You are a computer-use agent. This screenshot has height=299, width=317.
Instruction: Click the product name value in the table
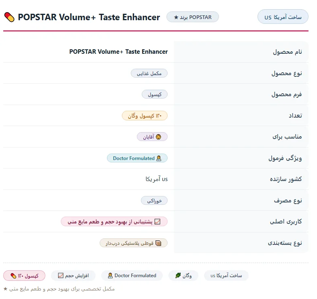click(x=119, y=52)
